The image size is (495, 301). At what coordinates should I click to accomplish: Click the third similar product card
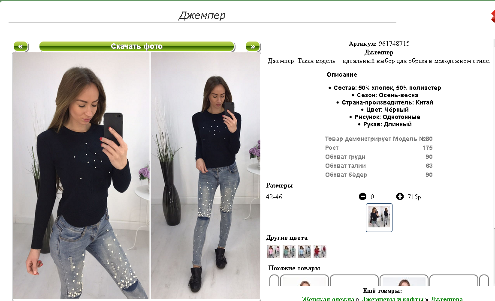click(404, 280)
